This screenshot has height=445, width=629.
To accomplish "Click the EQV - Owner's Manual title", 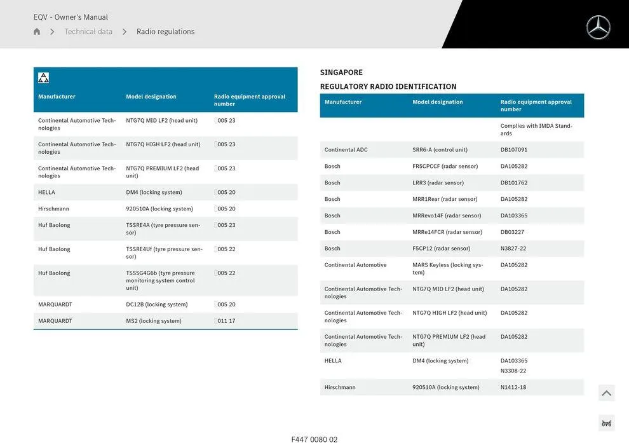I will coord(70,16).
